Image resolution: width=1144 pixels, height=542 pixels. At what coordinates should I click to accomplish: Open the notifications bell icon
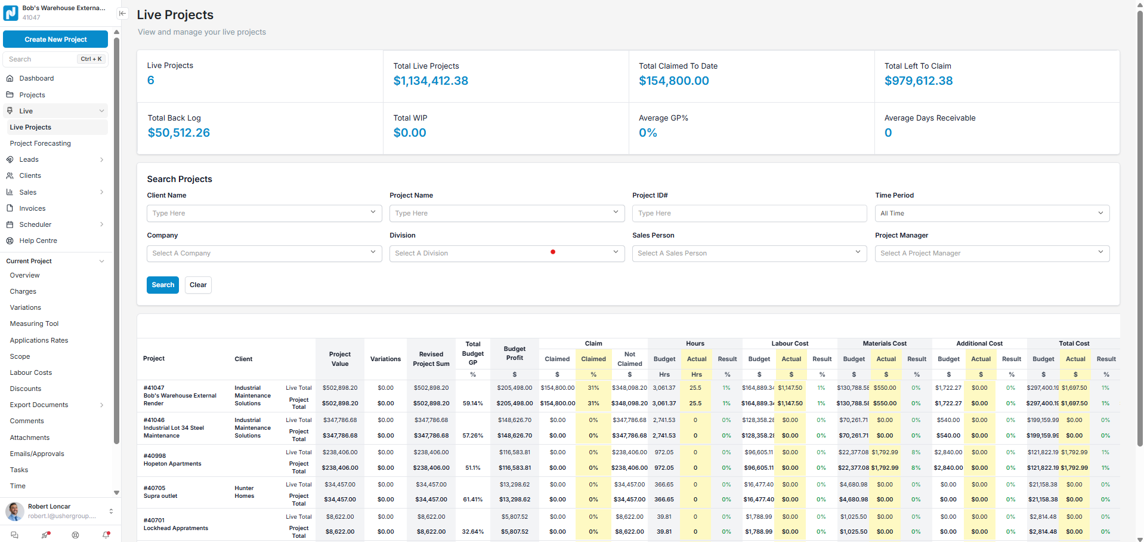106,535
